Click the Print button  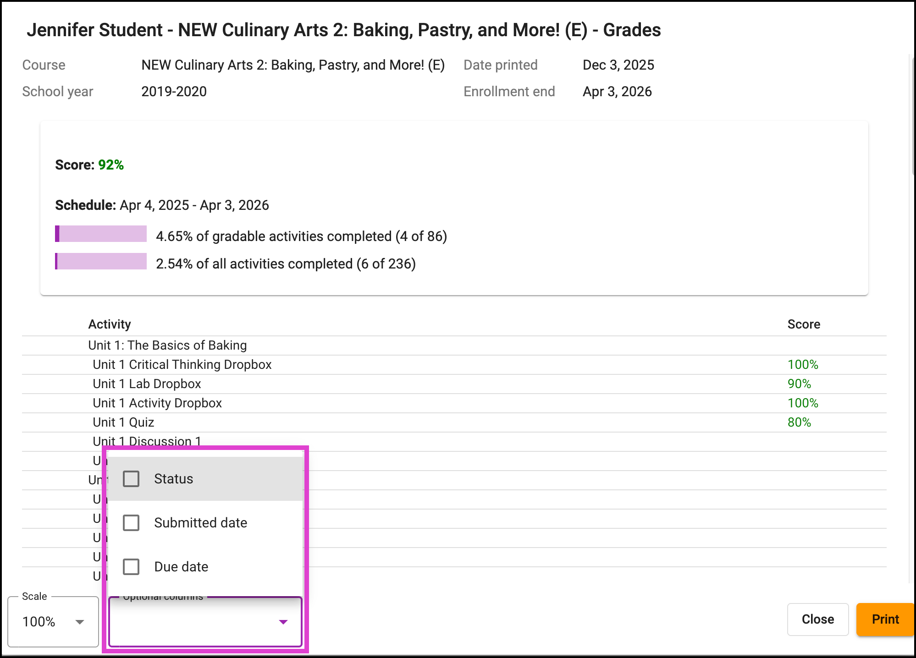(885, 620)
